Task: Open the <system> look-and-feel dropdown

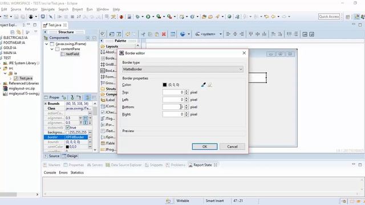Action: pyautogui.click(x=221, y=34)
